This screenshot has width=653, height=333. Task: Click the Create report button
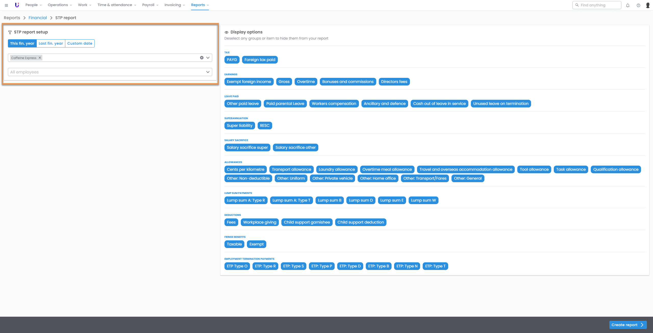tap(627, 325)
